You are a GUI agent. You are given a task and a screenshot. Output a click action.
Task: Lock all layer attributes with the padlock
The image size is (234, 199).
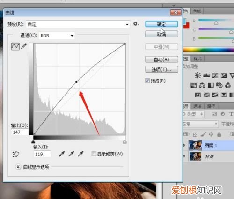click(x=219, y=134)
